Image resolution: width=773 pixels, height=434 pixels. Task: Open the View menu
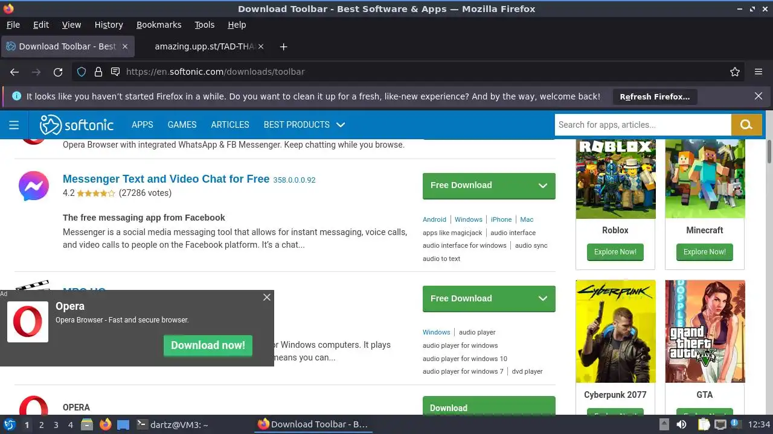71,25
